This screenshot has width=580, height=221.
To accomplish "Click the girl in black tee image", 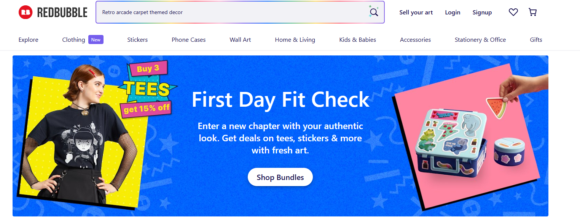I will point(80,137).
